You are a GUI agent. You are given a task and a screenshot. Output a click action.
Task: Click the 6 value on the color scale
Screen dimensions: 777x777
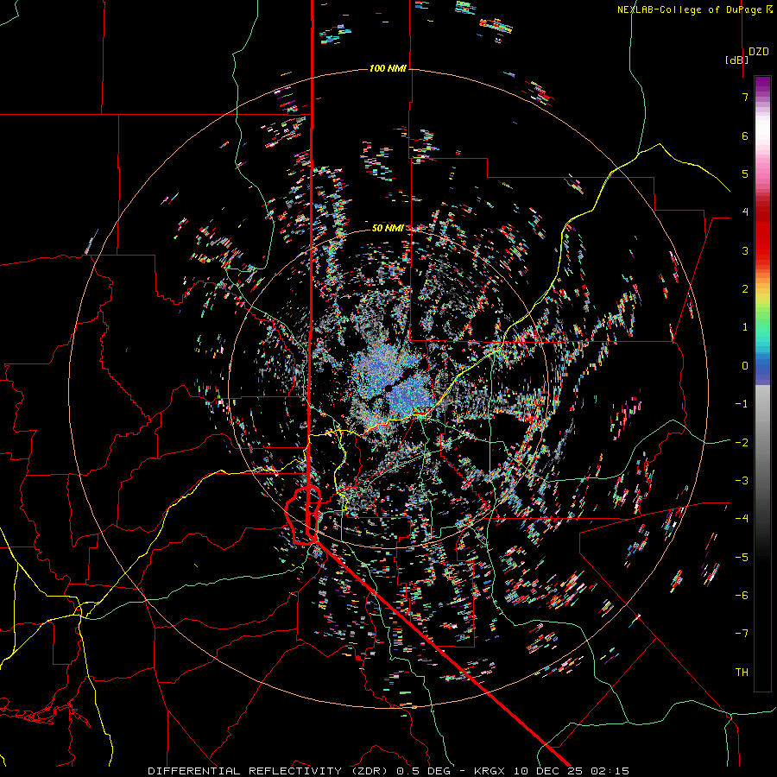pyautogui.click(x=745, y=136)
